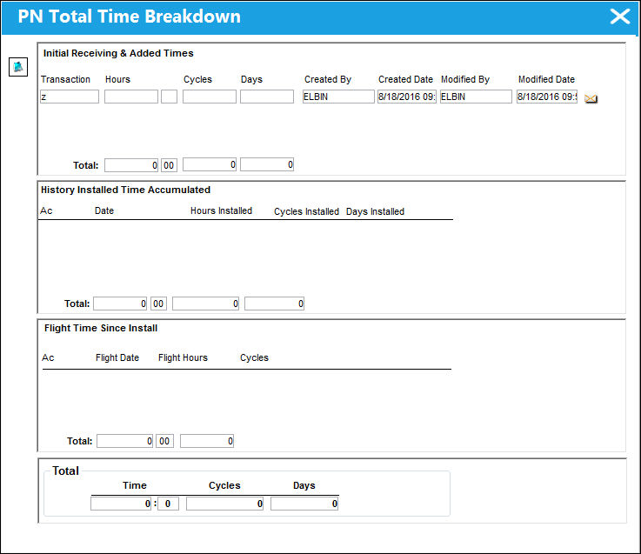641x554 pixels.
Task: Click History Installed total hours field
Action: pyautogui.click(x=120, y=304)
